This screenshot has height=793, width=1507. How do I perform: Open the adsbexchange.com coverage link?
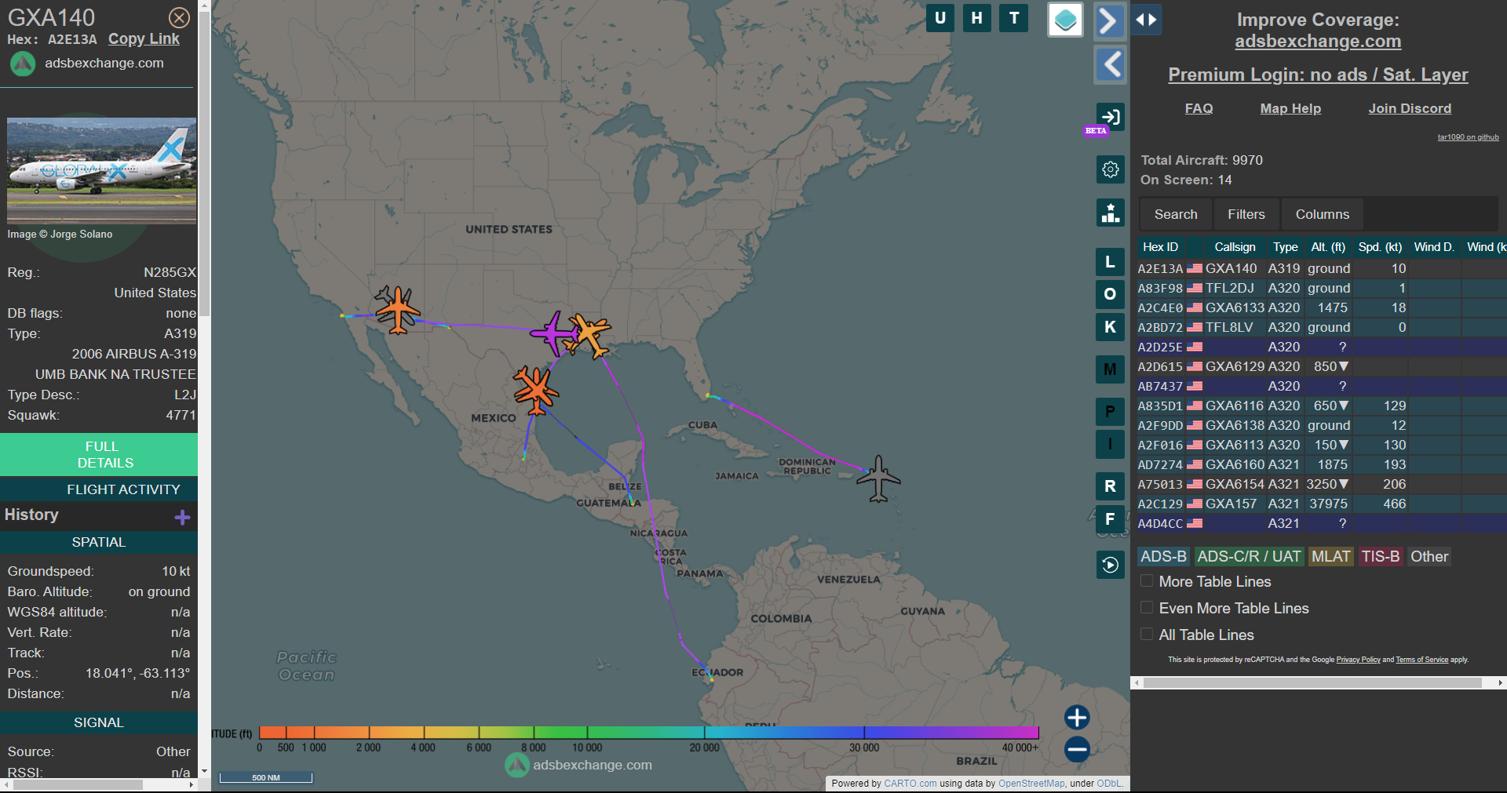click(1318, 42)
